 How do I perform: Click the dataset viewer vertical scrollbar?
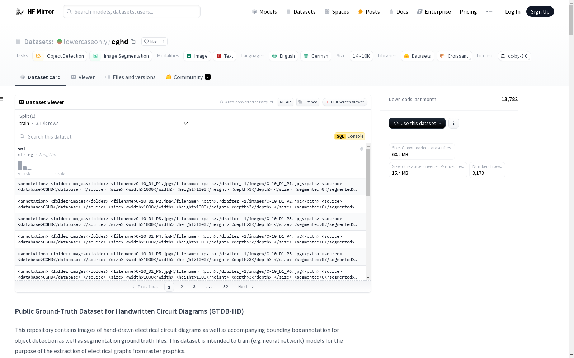coord(368,173)
